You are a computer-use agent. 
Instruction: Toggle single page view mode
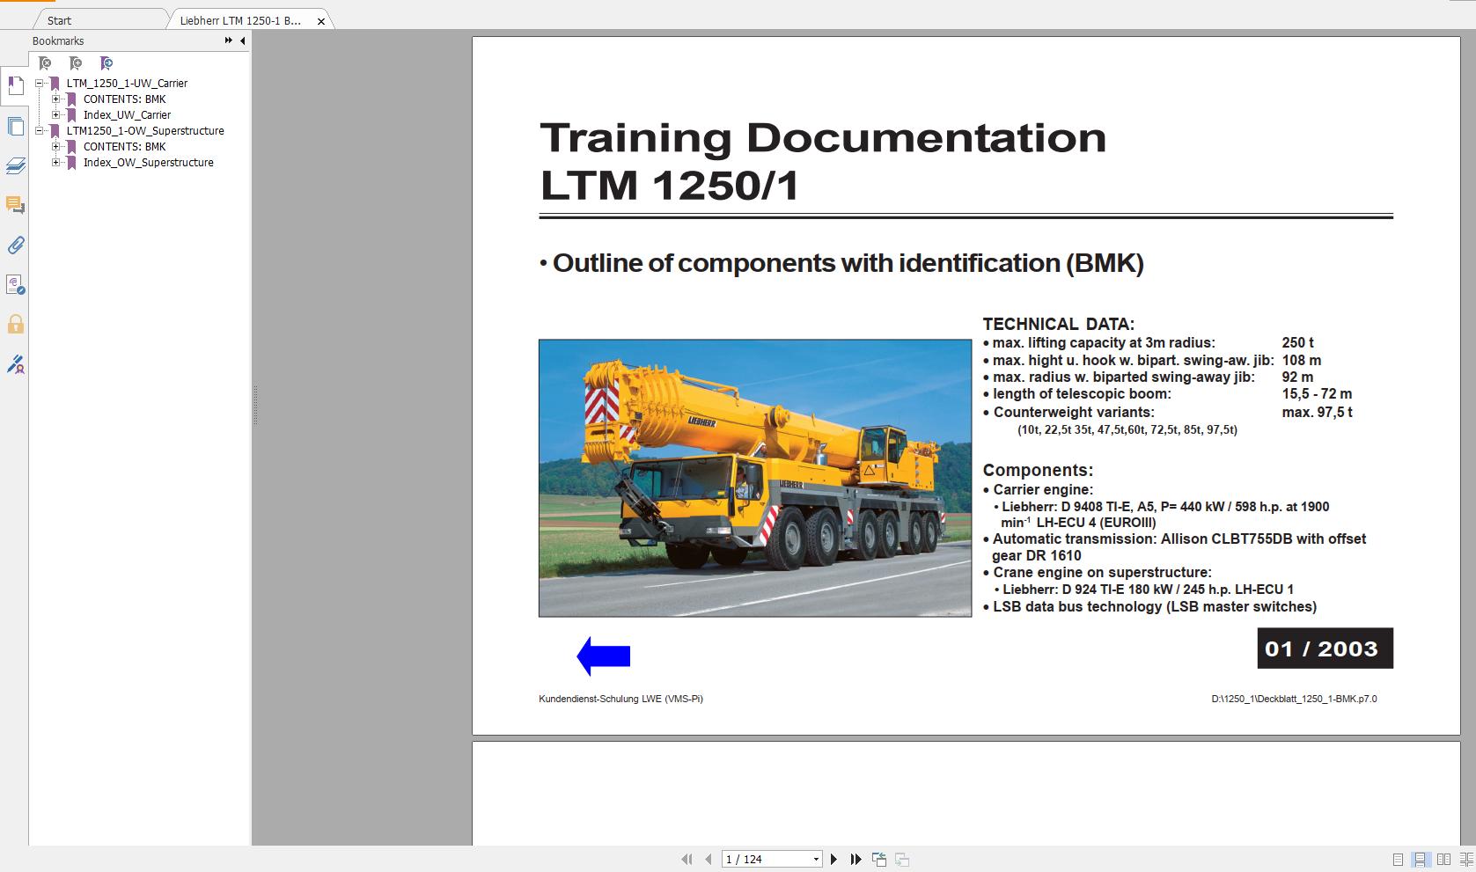coord(1398,859)
